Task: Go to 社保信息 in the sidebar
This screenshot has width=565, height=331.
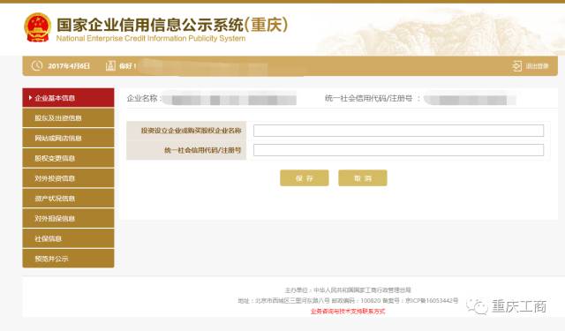Action: pos(68,238)
